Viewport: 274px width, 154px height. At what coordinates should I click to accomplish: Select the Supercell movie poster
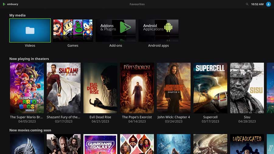[210, 88]
